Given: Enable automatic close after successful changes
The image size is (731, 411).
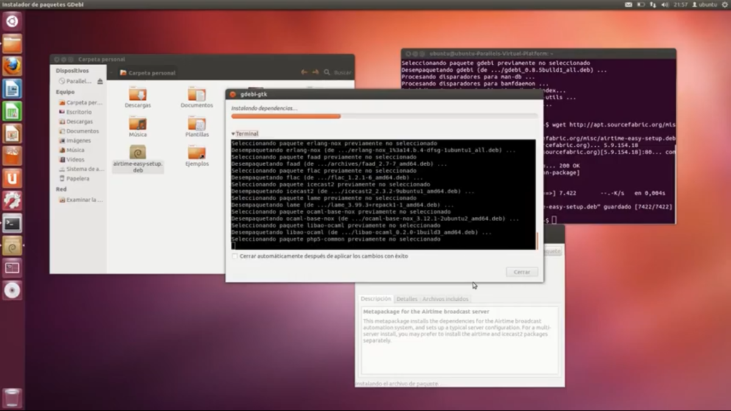Looking at the screenshot, I should pos(235,256).
